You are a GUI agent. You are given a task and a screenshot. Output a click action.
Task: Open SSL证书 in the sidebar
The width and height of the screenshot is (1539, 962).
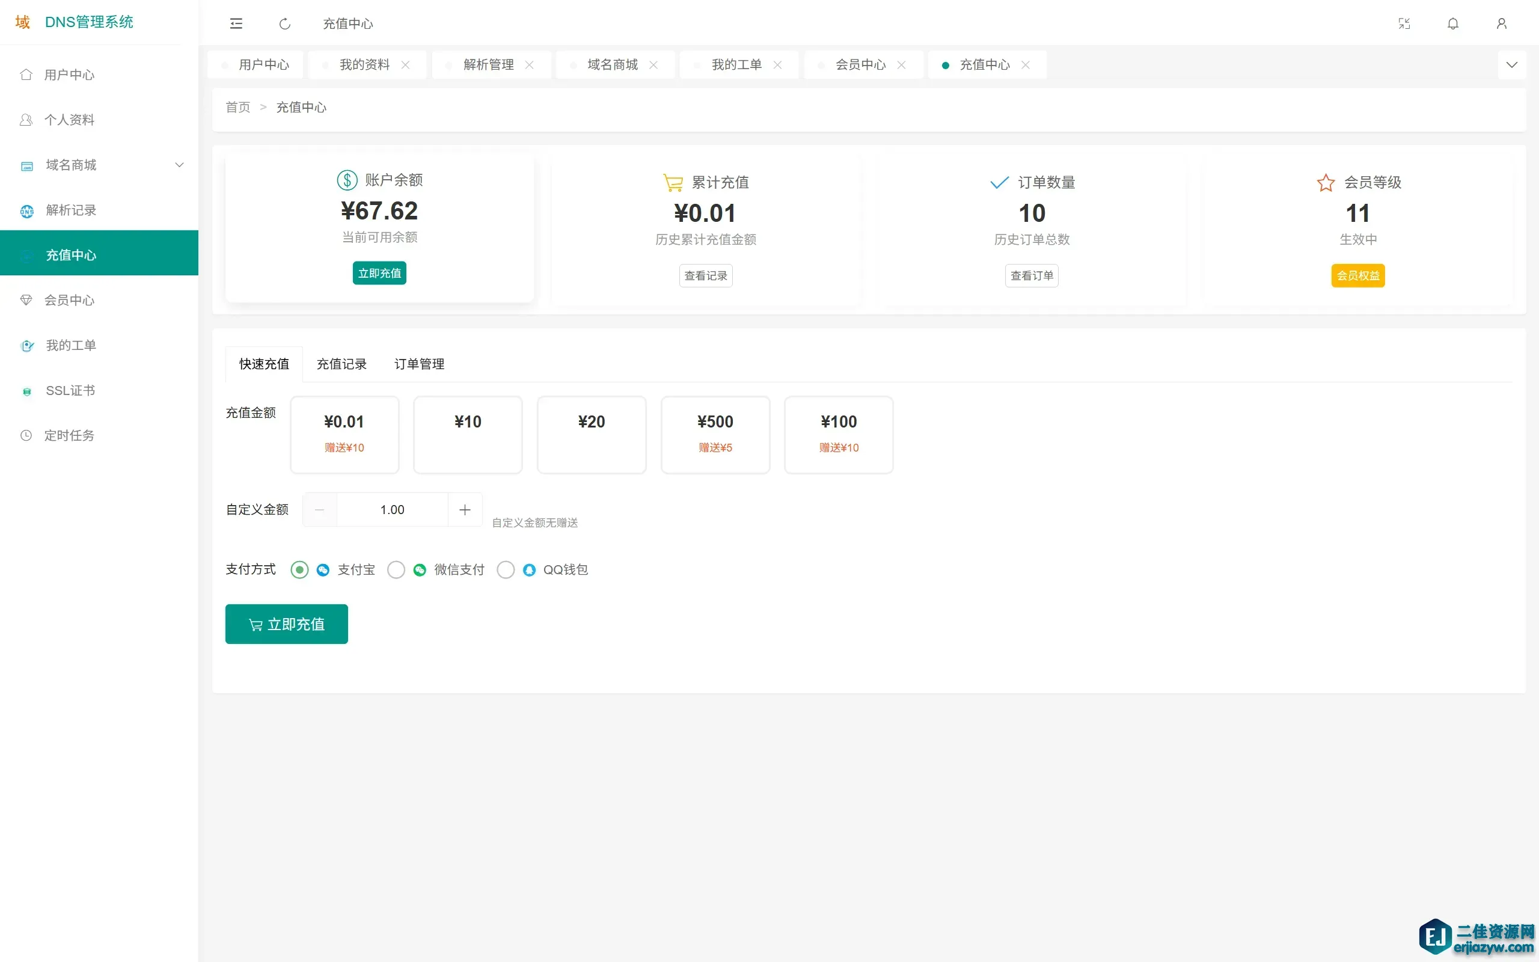point(70,391)
